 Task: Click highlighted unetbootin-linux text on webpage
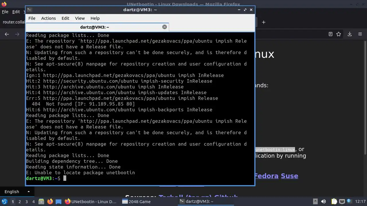pos(275,150)
